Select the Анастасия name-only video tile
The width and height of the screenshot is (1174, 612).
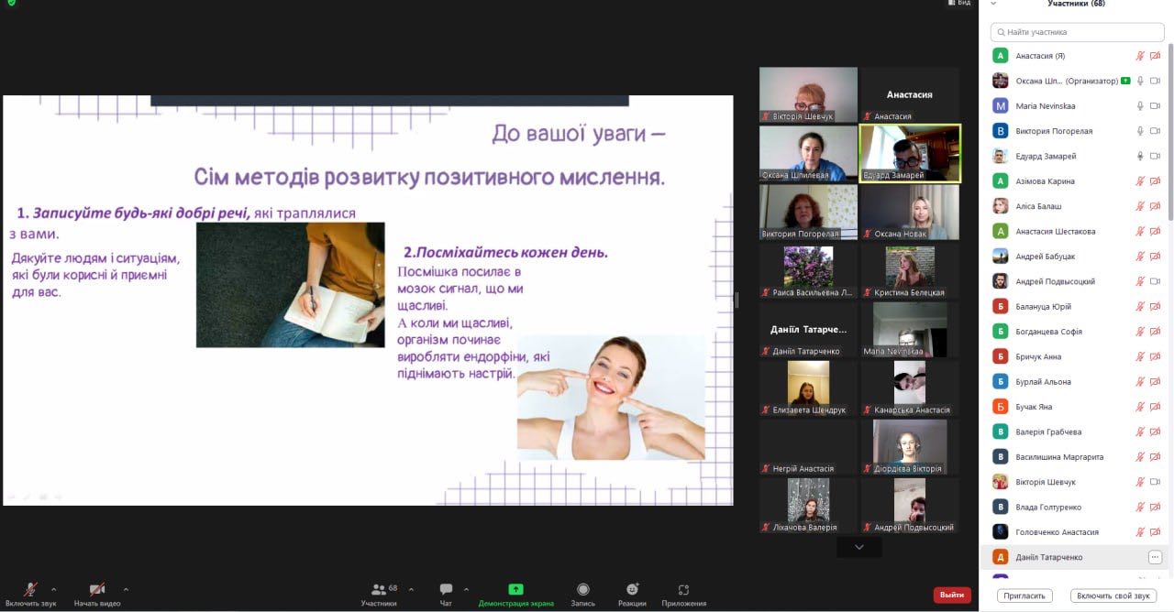[909, 94]
